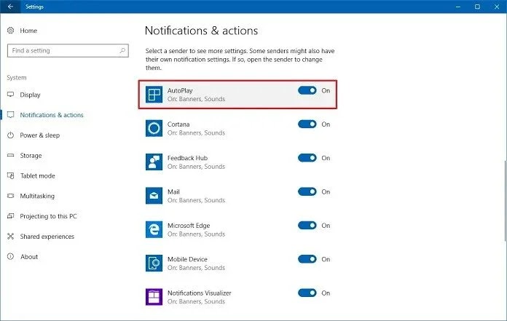Go to Display settings

point(30,95)
